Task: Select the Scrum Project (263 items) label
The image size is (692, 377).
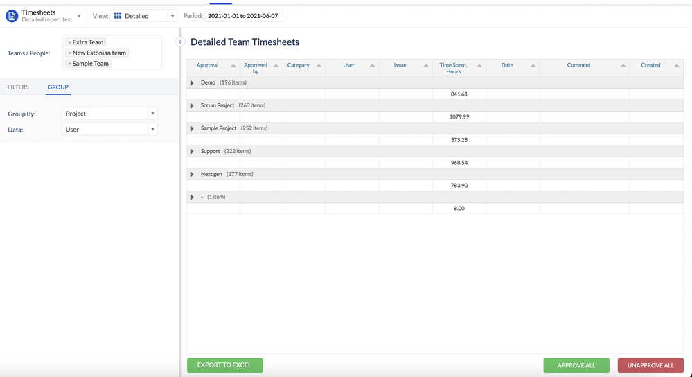Action: click(x=233, y=105)
